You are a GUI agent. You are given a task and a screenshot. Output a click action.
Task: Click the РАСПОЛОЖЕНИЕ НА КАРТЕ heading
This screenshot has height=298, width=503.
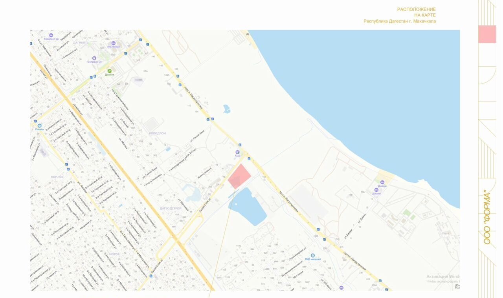[416, 12]
